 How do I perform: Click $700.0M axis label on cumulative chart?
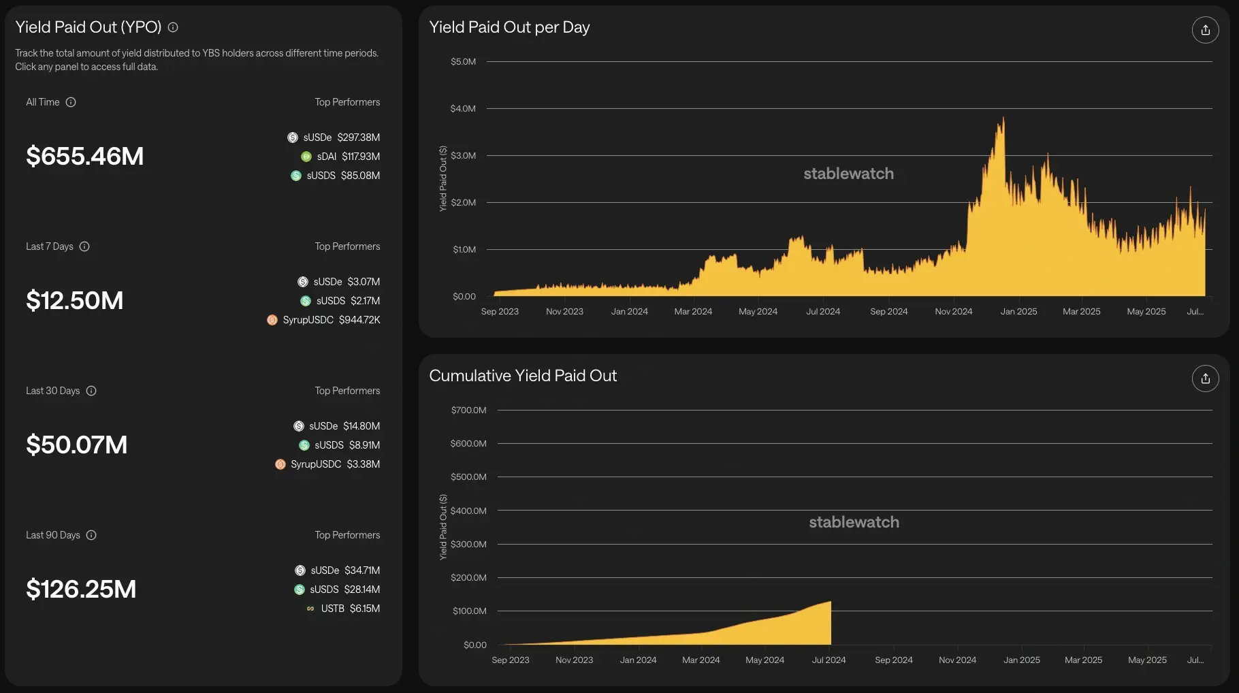click(468, 410)
